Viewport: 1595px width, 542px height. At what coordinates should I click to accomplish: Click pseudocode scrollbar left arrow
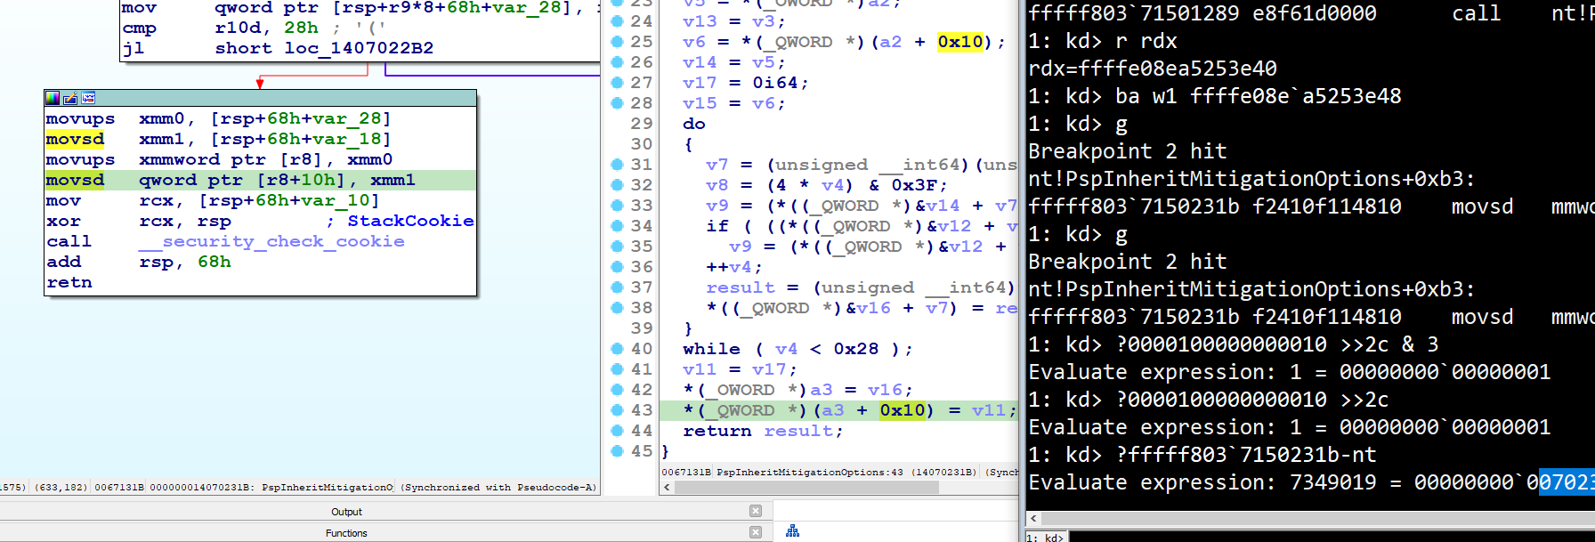tap(667, 488)
